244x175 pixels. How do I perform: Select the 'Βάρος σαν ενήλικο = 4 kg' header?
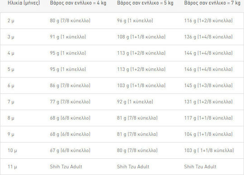pos(78,3)
